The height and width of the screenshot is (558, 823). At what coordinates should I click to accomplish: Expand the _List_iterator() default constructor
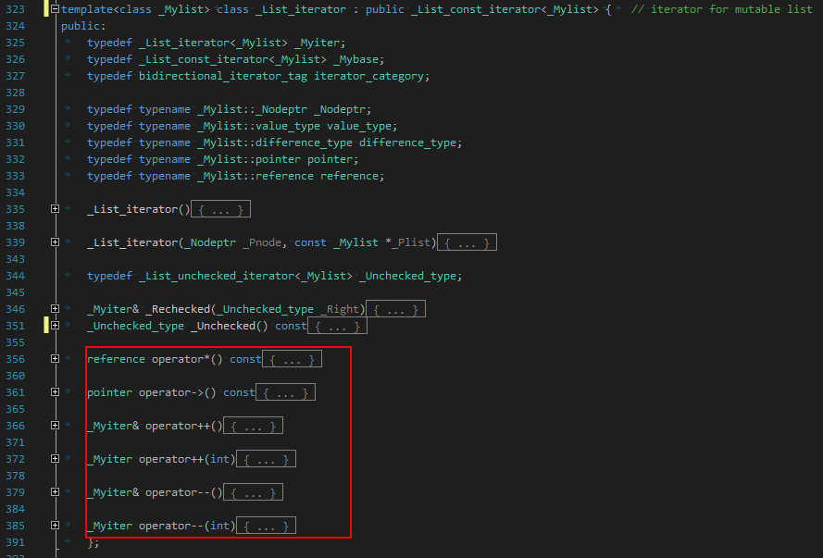56,209
